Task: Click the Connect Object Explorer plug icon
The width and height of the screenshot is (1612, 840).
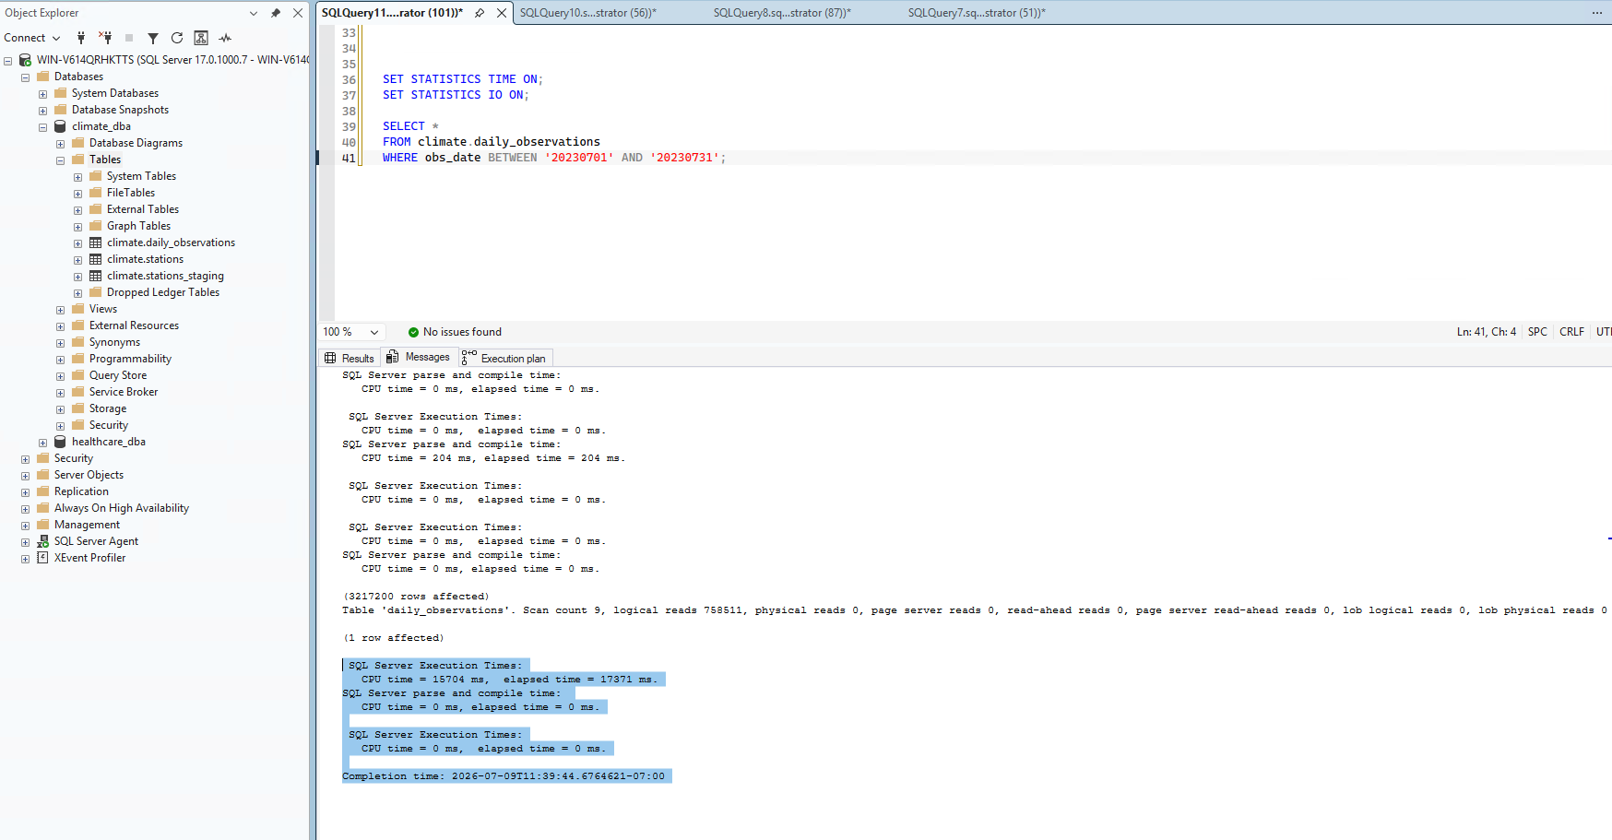Action: coord(81,38)
